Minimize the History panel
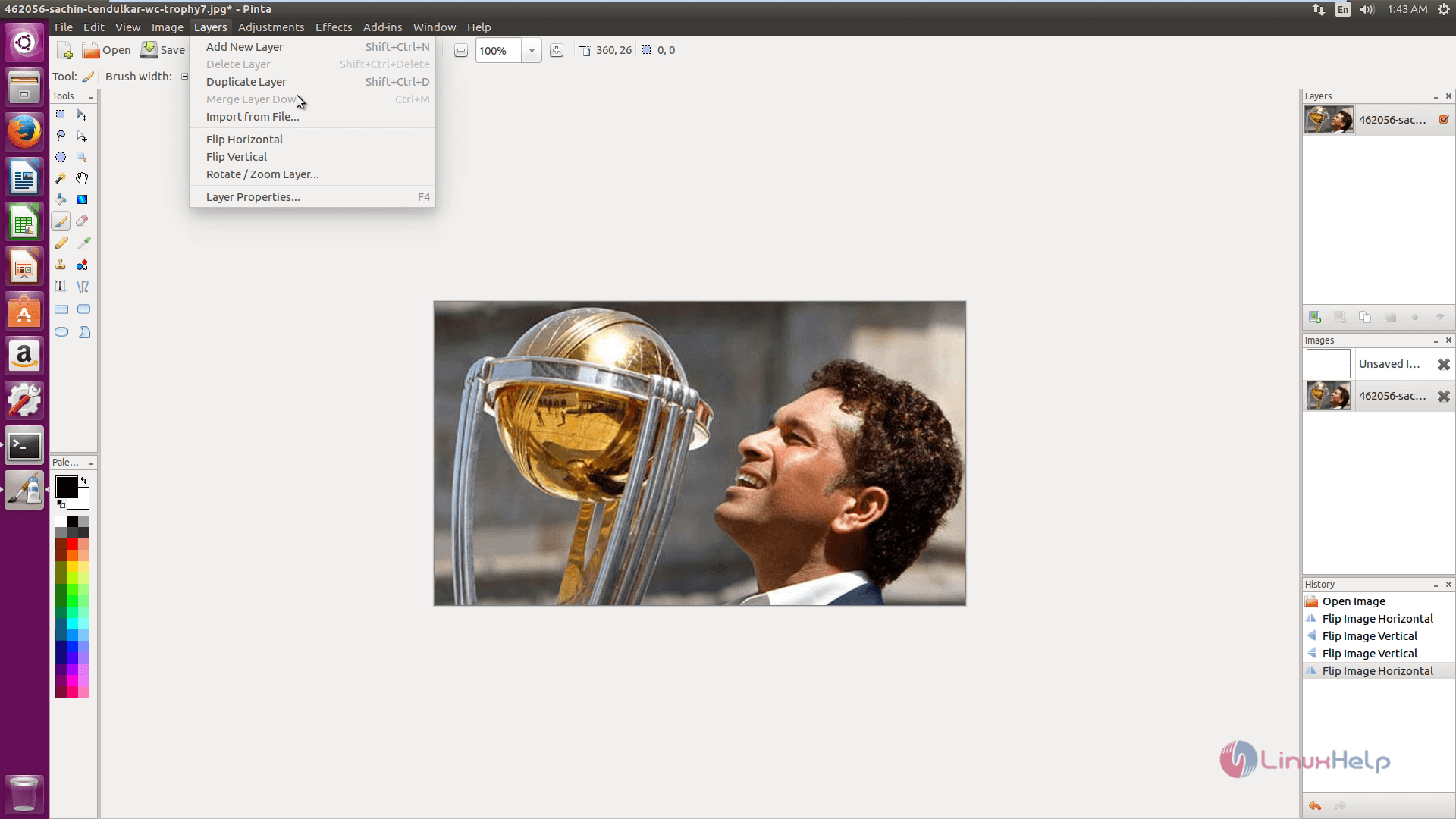The height and width of the screenshot is (819, 1456). [x=1436, y=585]
